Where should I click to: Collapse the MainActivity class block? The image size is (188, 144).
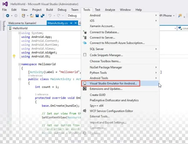(x=19, y=79)
